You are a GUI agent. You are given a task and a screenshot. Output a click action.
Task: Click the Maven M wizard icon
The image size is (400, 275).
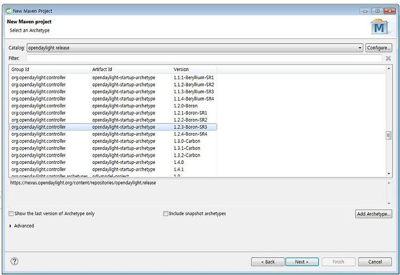pyautogui.click(x=379, y=27)
